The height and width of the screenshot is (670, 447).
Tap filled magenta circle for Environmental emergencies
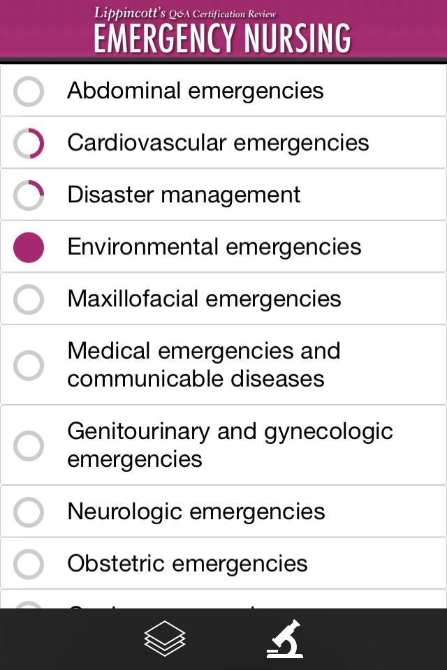pos(29,248)
